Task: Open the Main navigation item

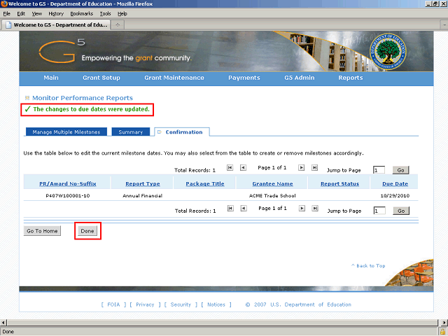Action: [x=51, y=78]
